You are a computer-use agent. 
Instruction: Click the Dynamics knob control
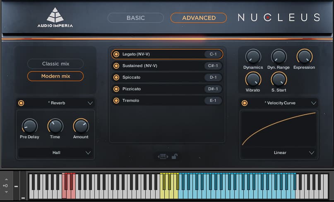coord(253,56)
